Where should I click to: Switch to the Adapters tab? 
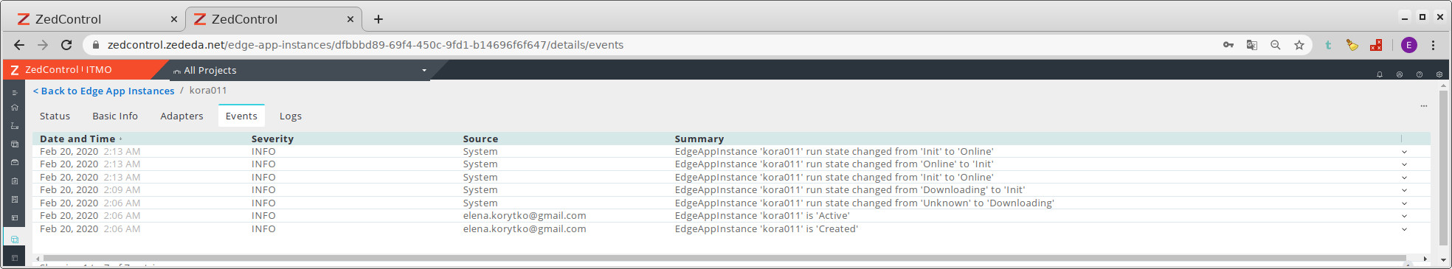181,116
